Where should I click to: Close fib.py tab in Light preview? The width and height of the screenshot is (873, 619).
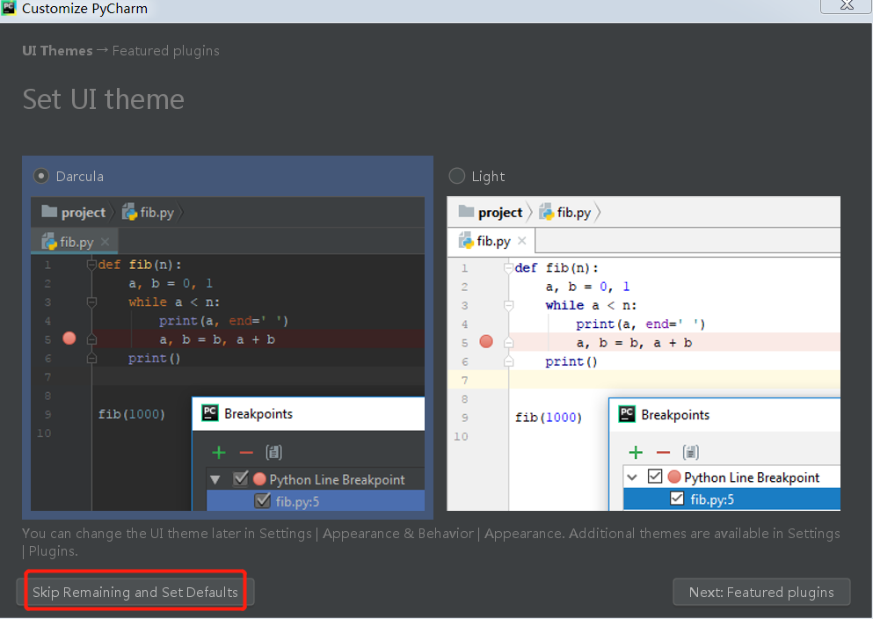click(x=521, y=241)
